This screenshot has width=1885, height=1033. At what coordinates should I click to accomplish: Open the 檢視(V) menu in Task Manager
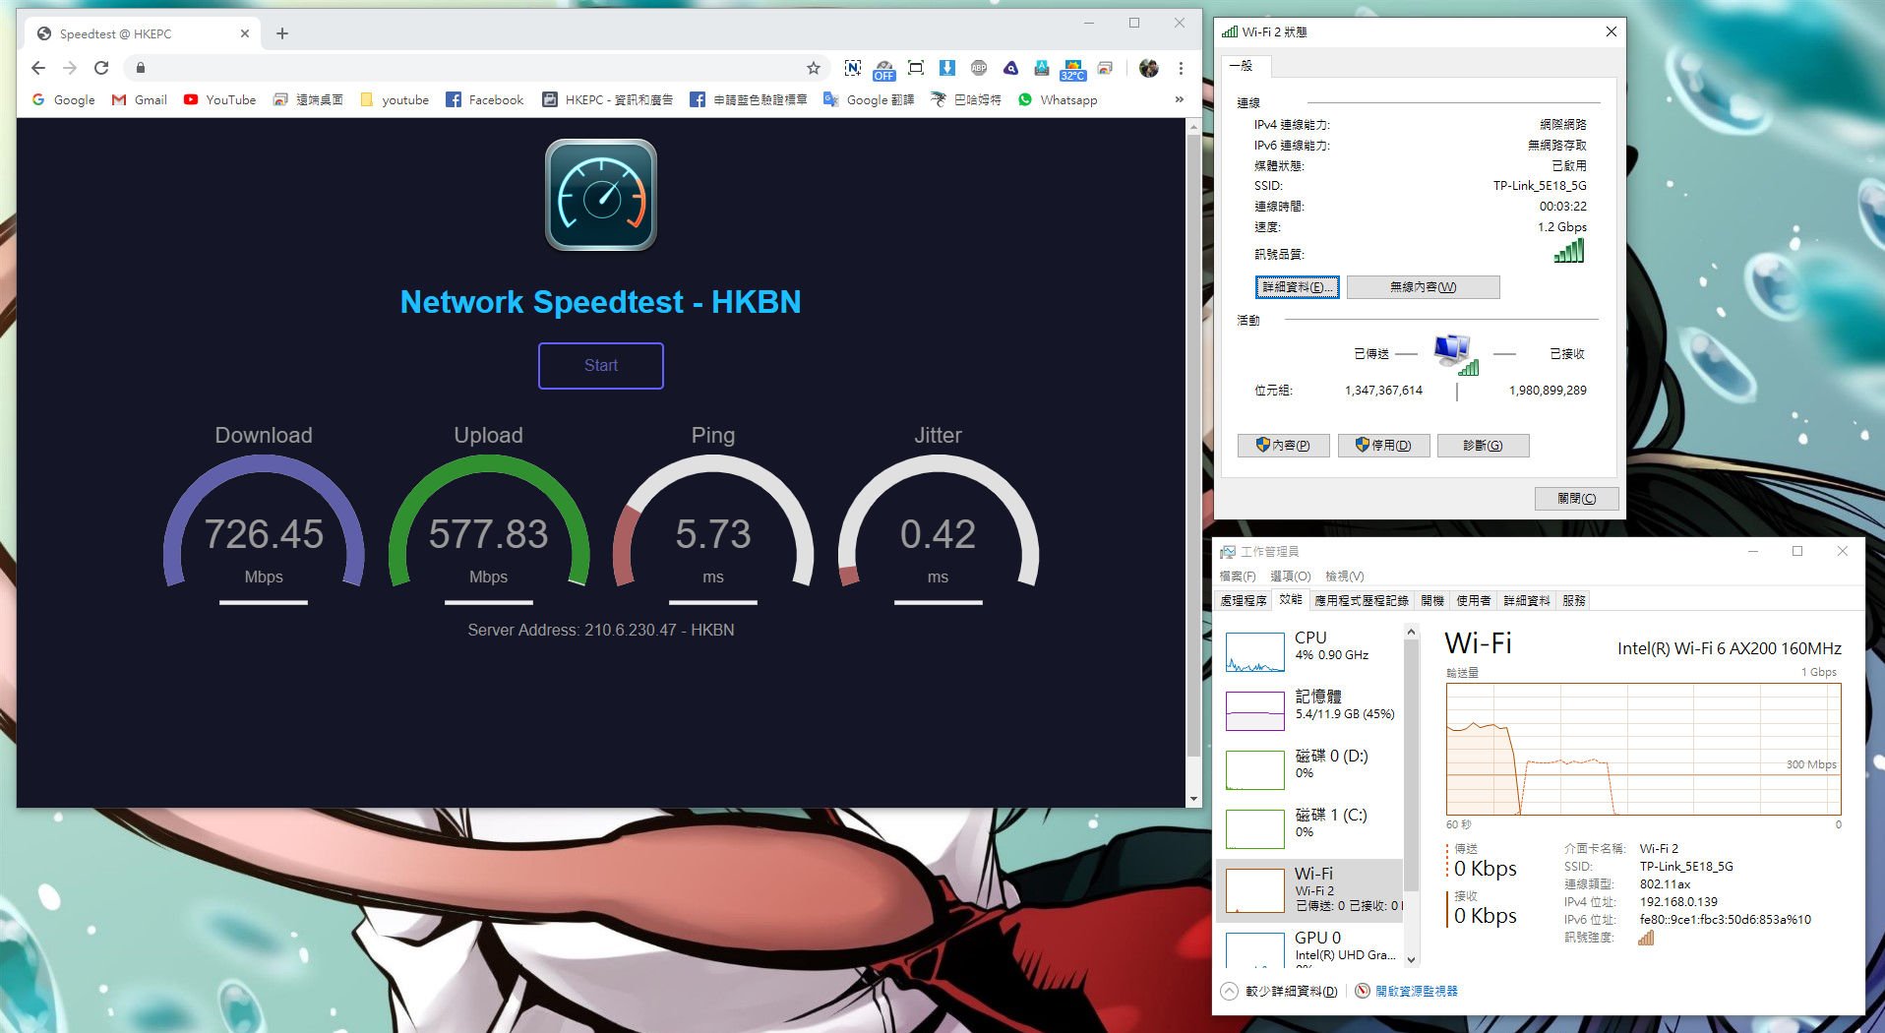click(x=1345, y=577)
